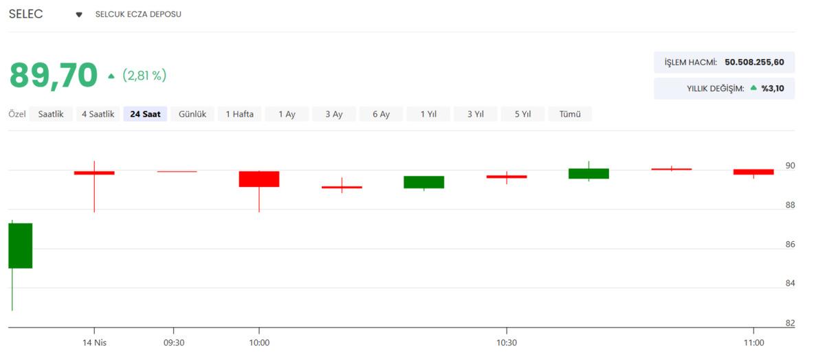Click the green up arrow beside price 89,70

pos(111,76)
